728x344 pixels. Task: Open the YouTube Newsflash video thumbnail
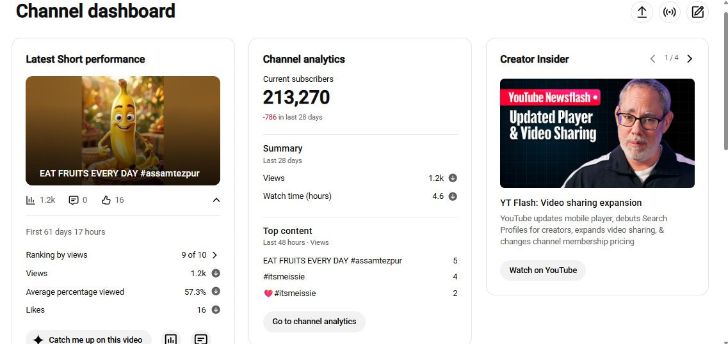(597, 133)
